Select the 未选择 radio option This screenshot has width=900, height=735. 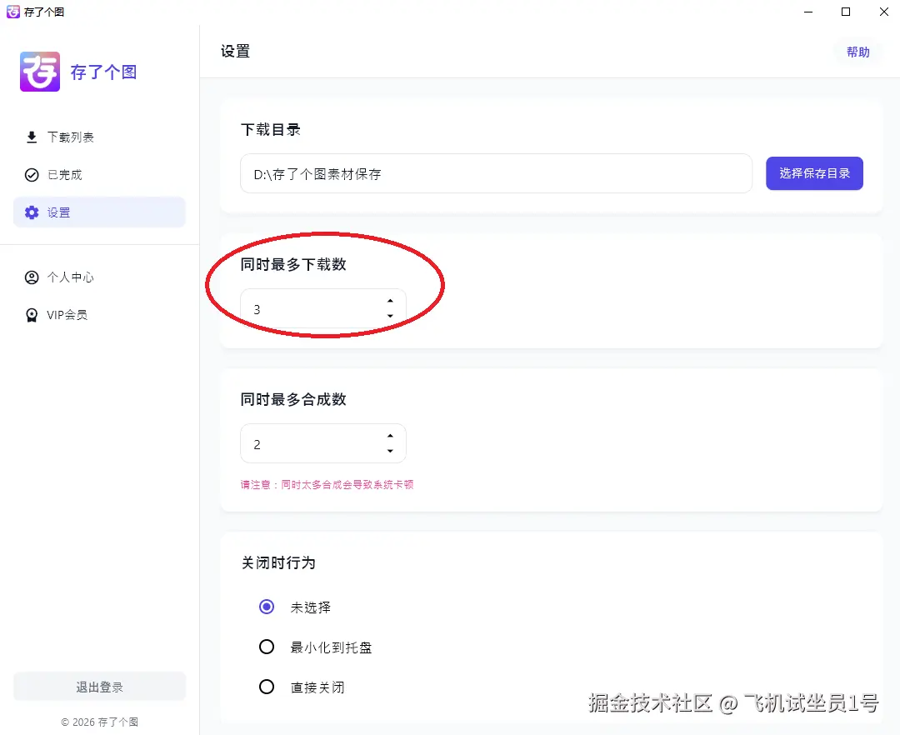[x=267, y=607]
